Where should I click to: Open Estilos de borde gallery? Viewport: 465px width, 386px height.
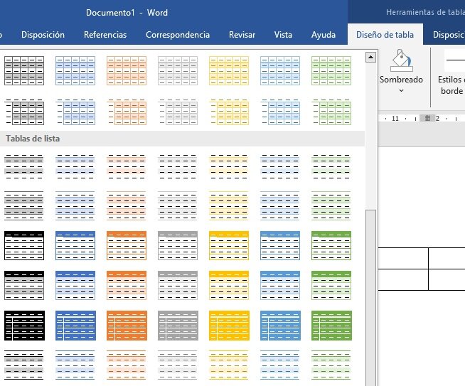[x=451, y=72]
